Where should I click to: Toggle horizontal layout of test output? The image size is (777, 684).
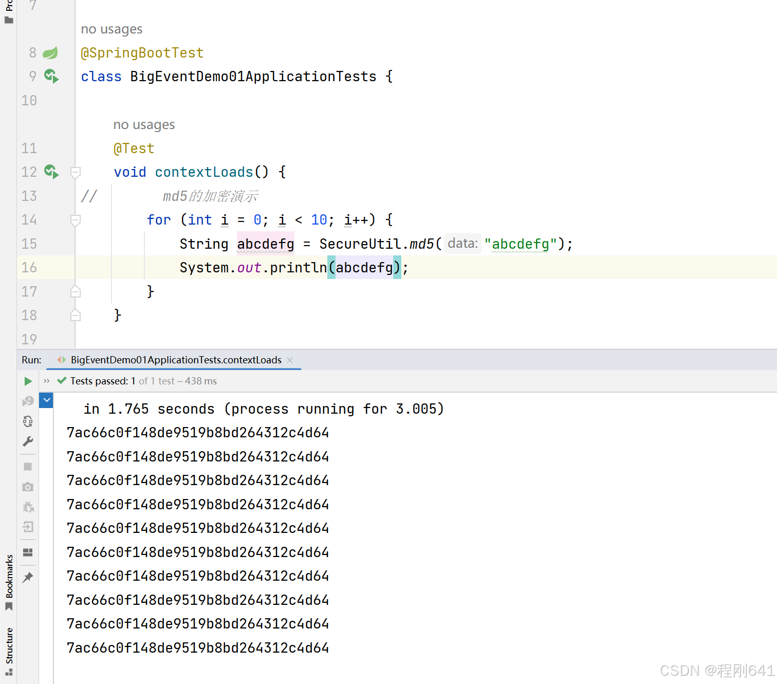28,552
